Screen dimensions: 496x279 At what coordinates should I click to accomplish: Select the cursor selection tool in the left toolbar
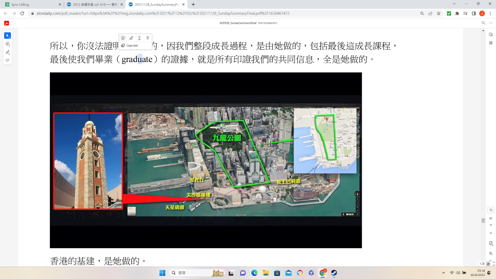coord(7,36)
